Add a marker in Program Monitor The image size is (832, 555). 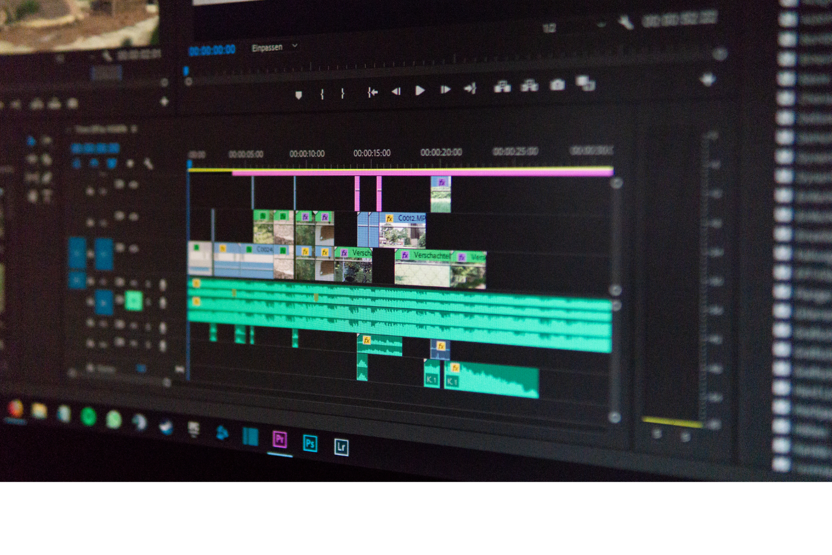coord(298,95)
